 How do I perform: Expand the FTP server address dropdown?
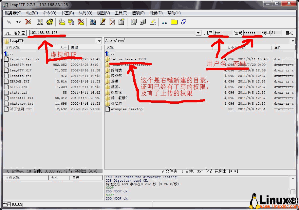(x=198, y=33)
